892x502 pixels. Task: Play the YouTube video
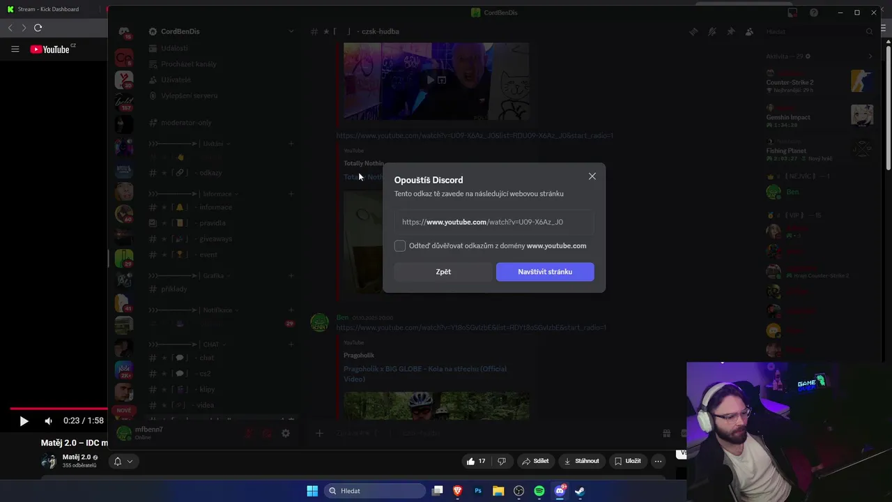24,421
